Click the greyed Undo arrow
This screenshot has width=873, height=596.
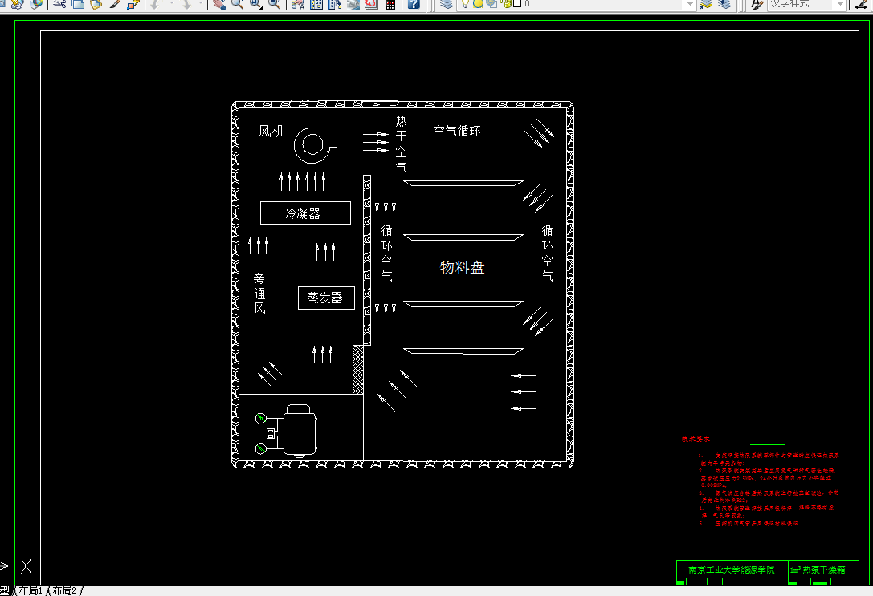[155, 4]
